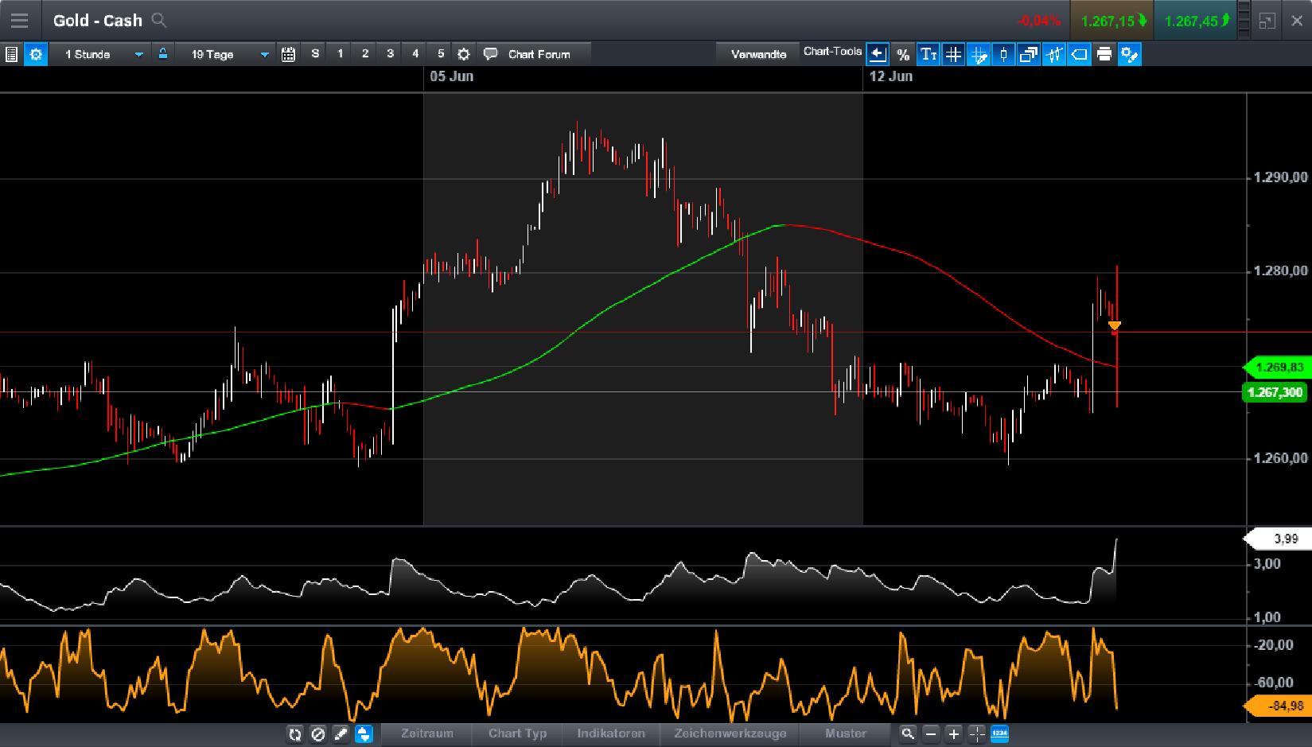This screenshot has height=747, width=1312.
Task: Open the calendar date picker icon
Action: (x=288, y=54)
